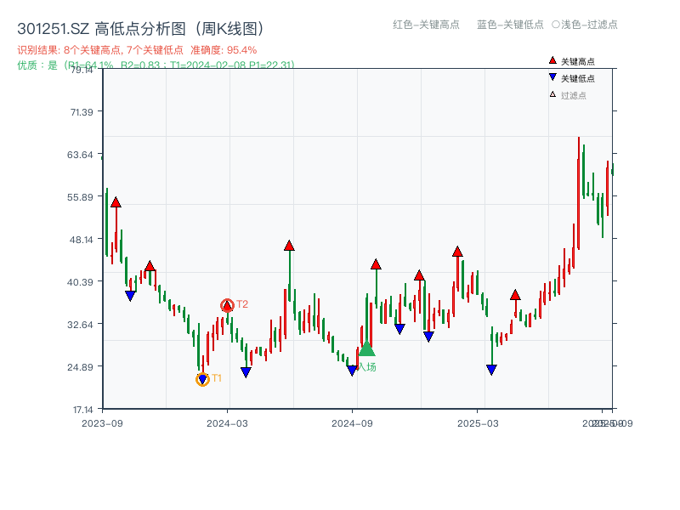Toggle the 关键低点 legend entry
This screenshot has width=680, height=510.
tap(572, 78)
